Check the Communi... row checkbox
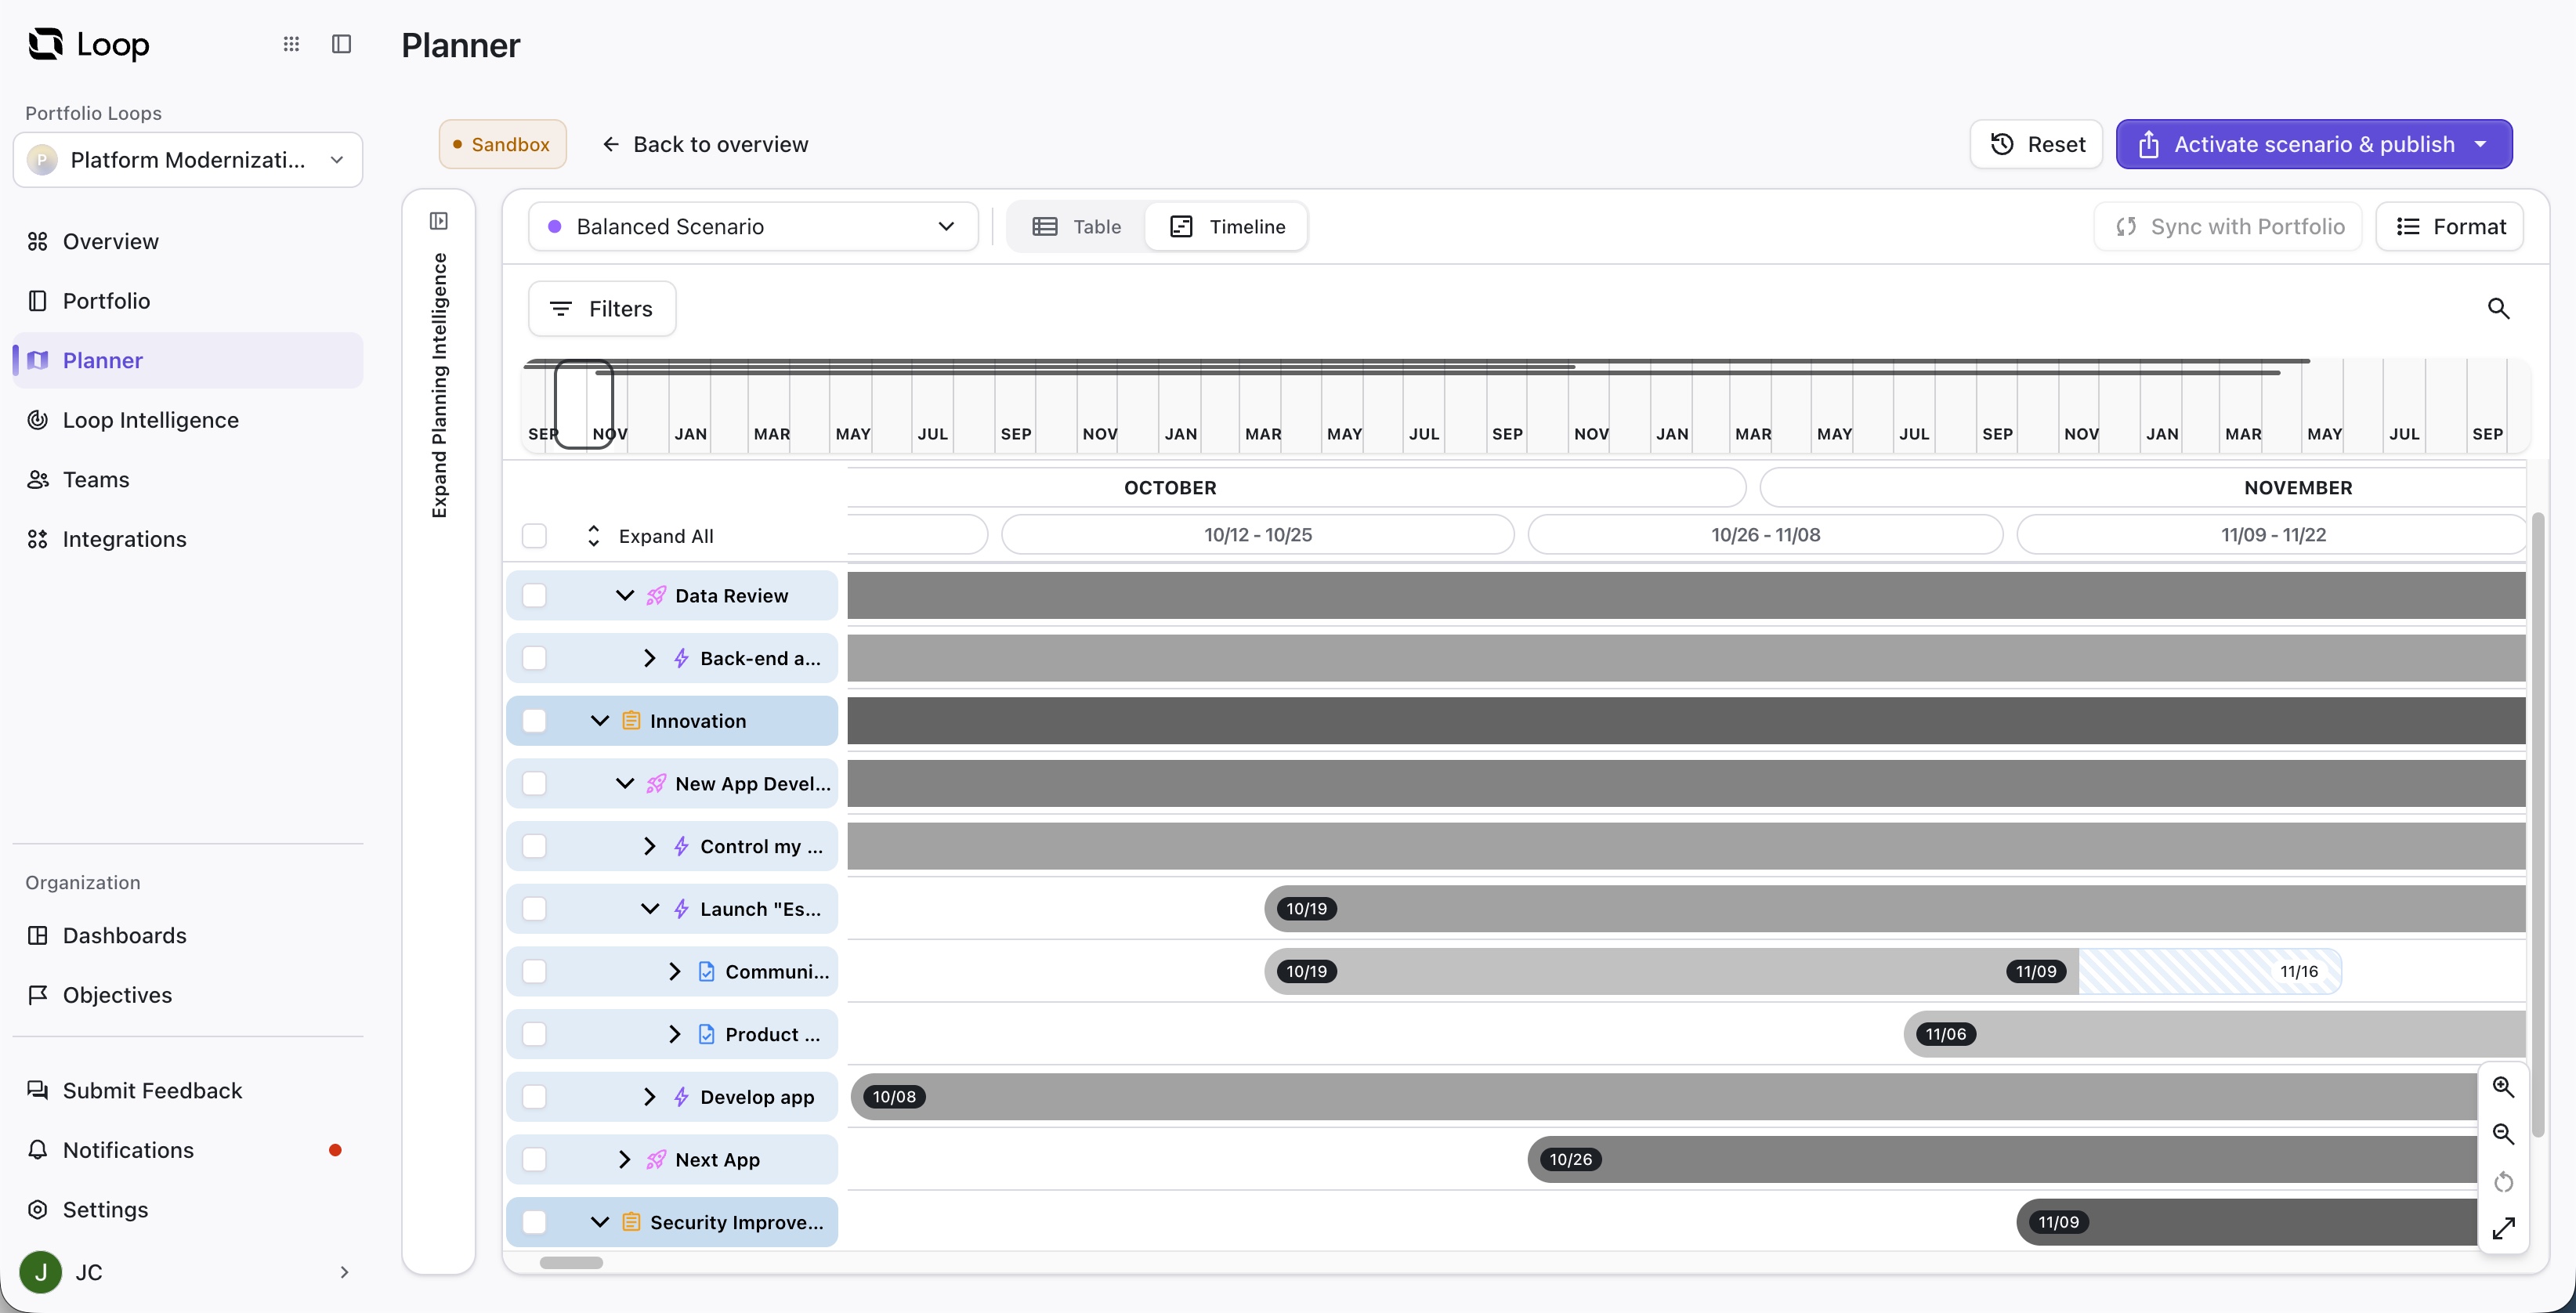This screenshot has height=1313, width=2576. click(534, 972)
